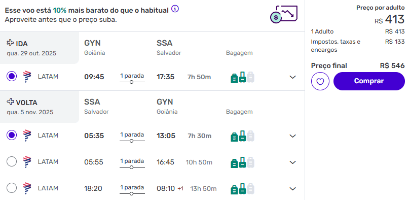Click '1 parada' on the 05:55 flight

coord(132,161)
